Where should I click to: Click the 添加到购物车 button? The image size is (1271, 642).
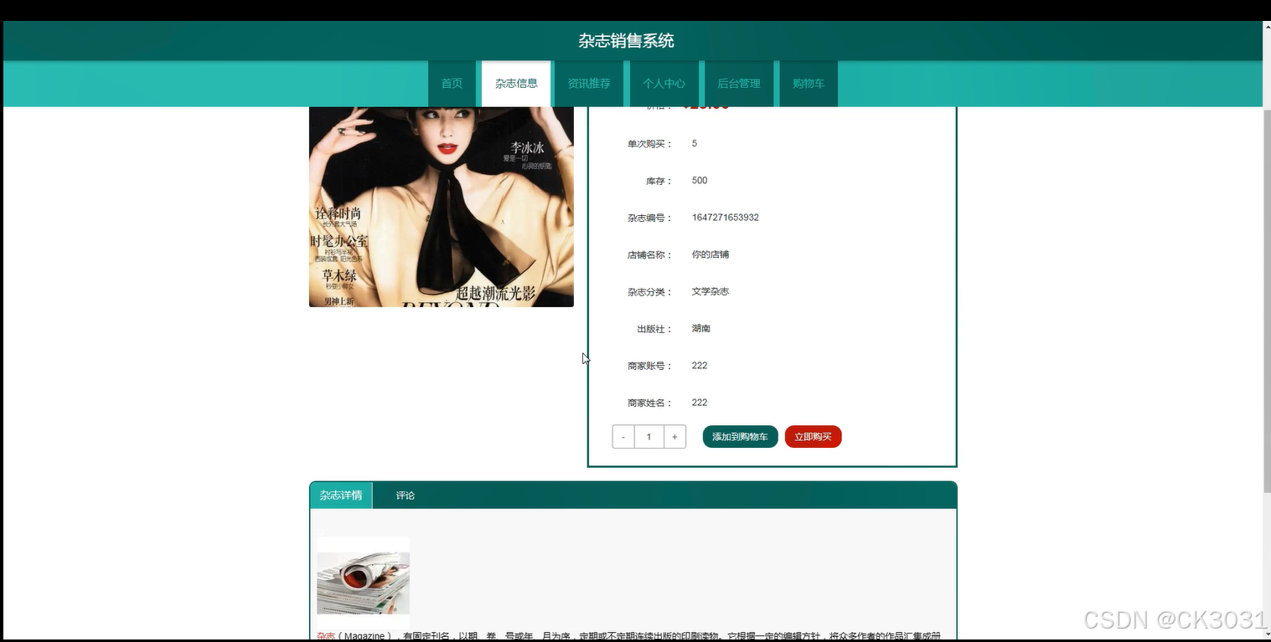(740, 437)
